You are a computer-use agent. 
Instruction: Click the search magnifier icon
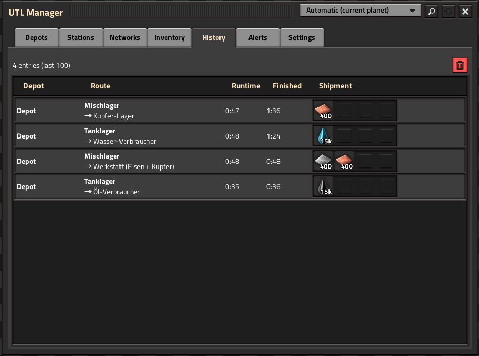click(x=431, y=12)
